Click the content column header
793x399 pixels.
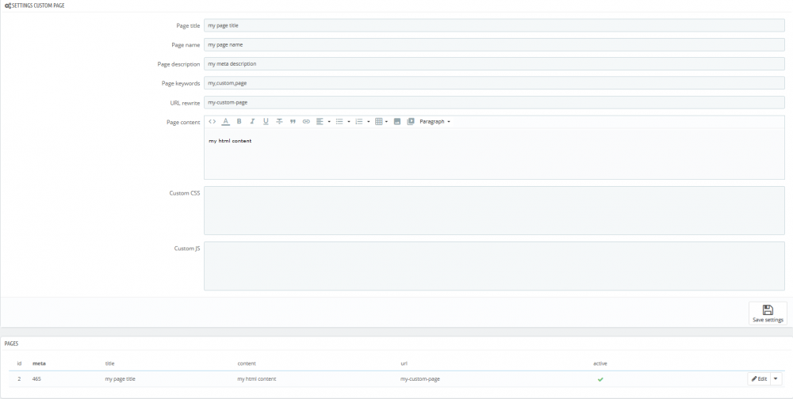click(x=247, y=363)
